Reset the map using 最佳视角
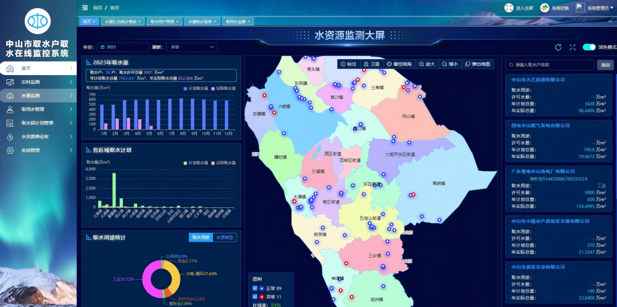 coord(399,64)
